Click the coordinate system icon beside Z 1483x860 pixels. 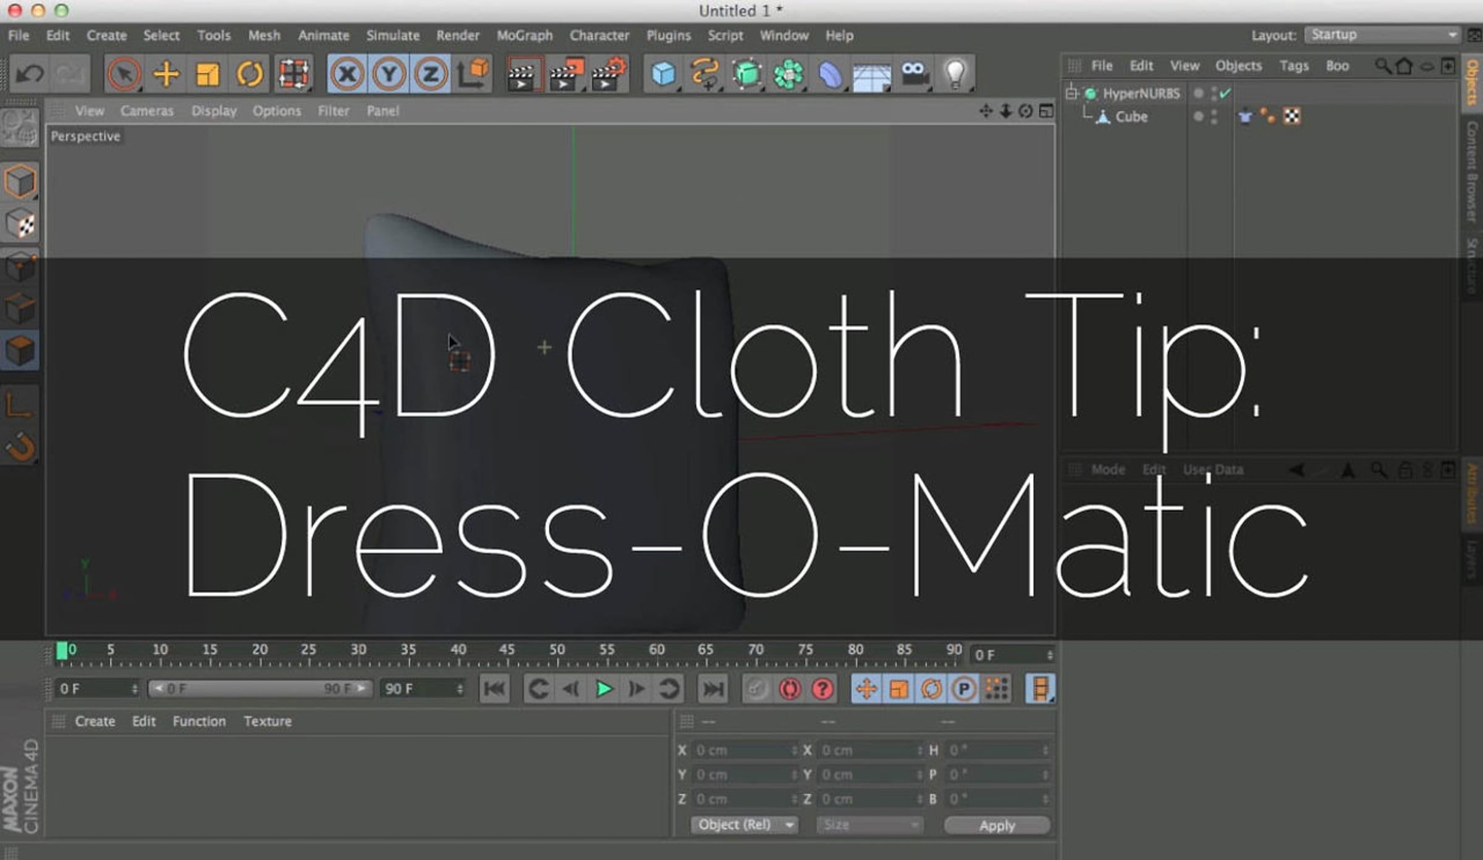click(x=473, y=74)
